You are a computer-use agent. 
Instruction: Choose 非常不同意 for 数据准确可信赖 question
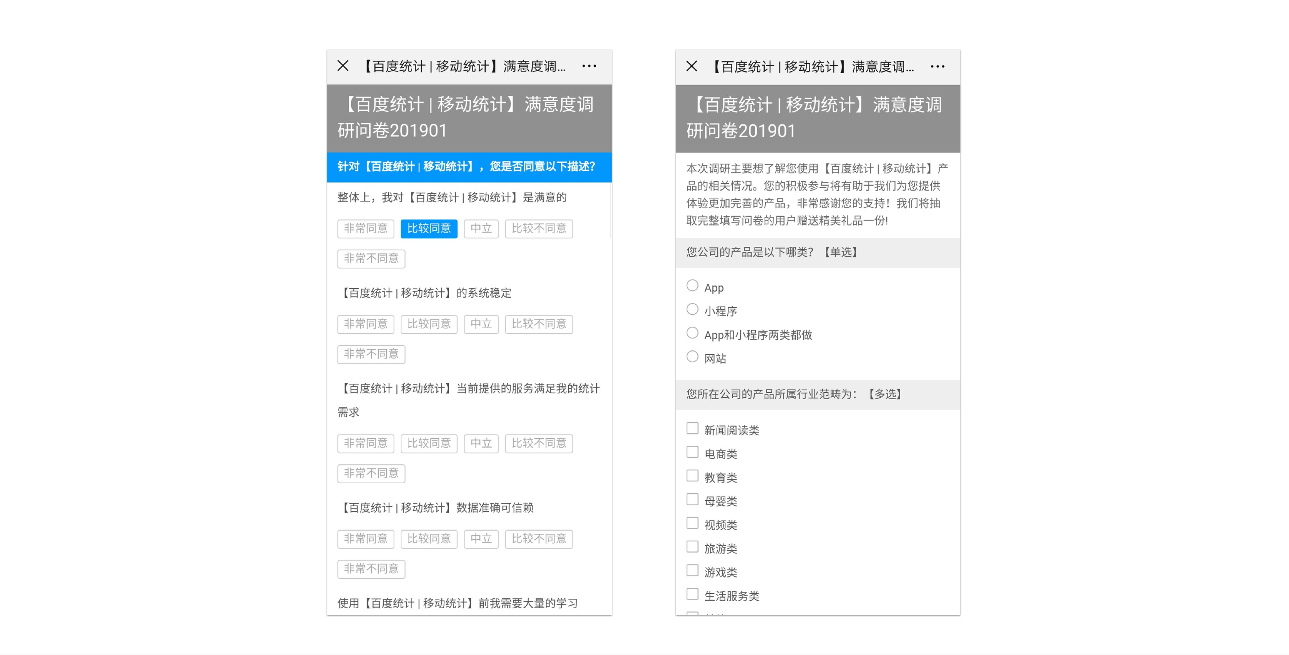point(371,569)
